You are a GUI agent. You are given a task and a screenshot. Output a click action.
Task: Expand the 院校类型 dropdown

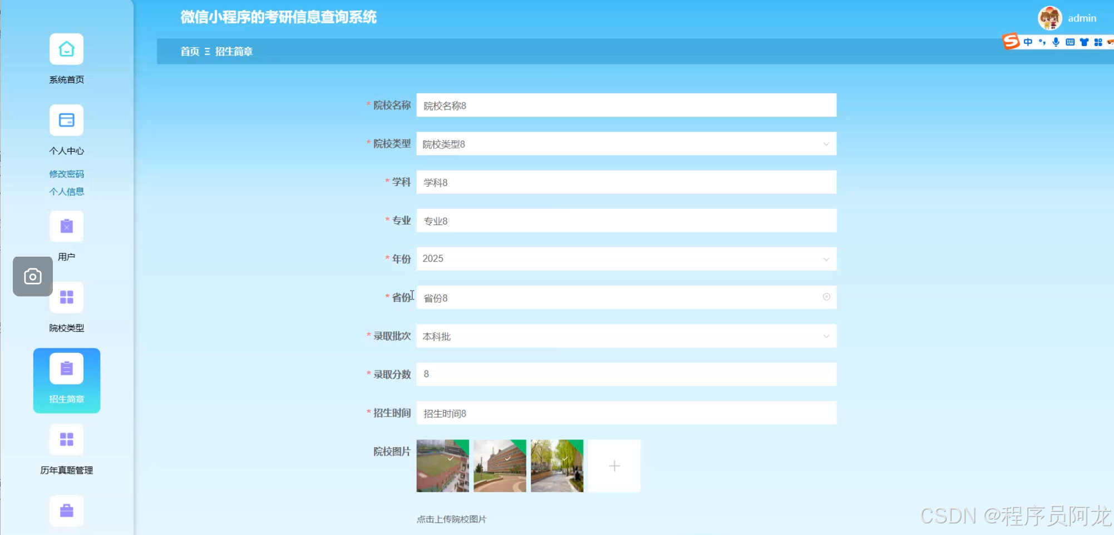pos(826,144)
